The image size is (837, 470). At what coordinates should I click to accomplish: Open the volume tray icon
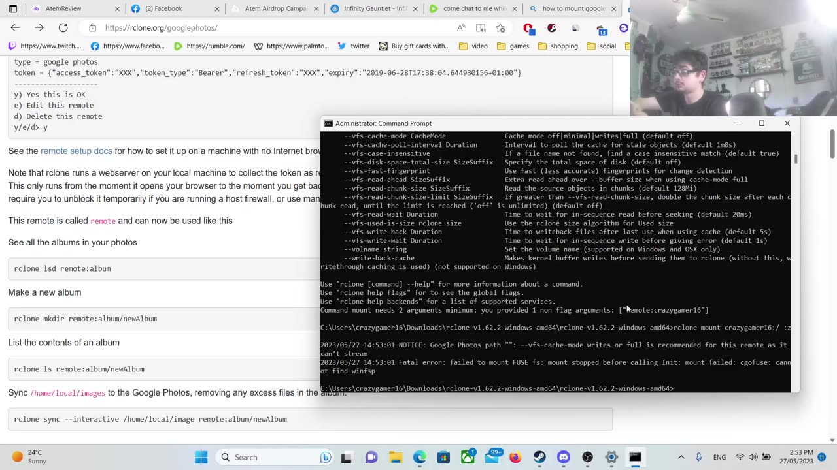click(753, 457)
